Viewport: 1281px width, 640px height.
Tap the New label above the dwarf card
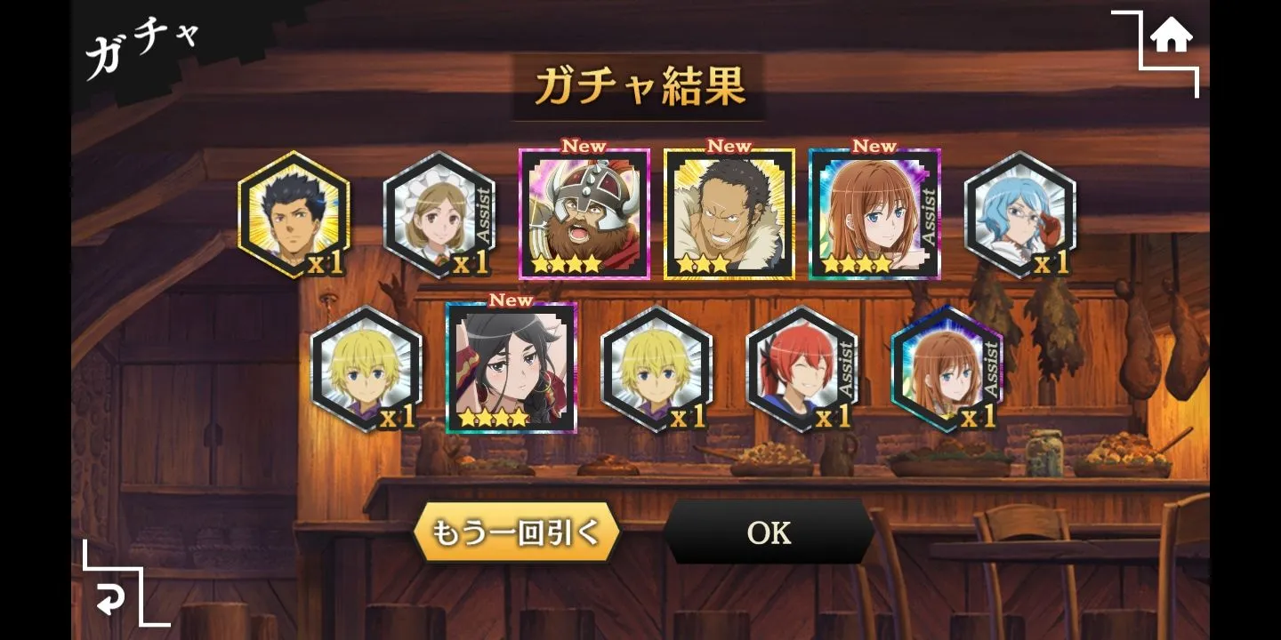[584, 146]
